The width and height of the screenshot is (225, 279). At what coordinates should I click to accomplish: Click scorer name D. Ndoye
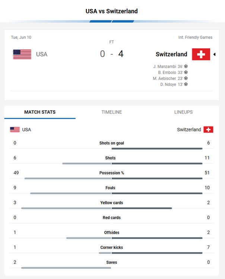point(168,84)
